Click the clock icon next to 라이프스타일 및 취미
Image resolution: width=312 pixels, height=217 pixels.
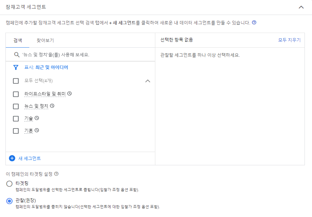[69, 94]
